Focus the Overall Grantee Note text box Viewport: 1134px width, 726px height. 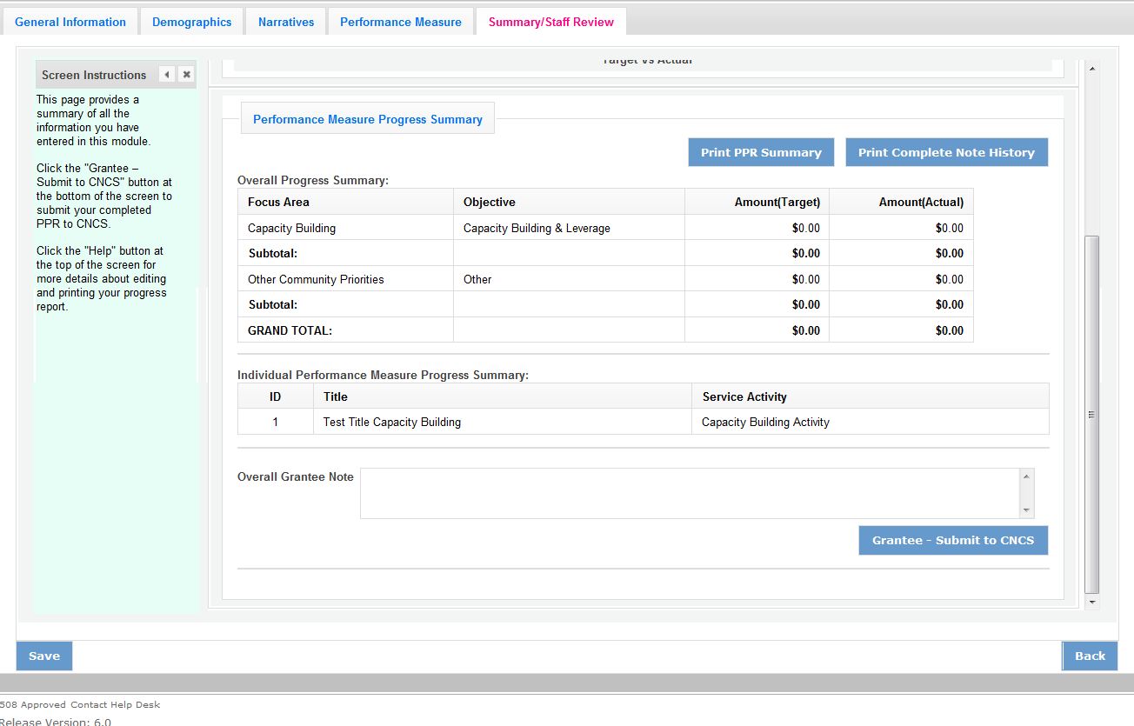(x=690, y=493)
